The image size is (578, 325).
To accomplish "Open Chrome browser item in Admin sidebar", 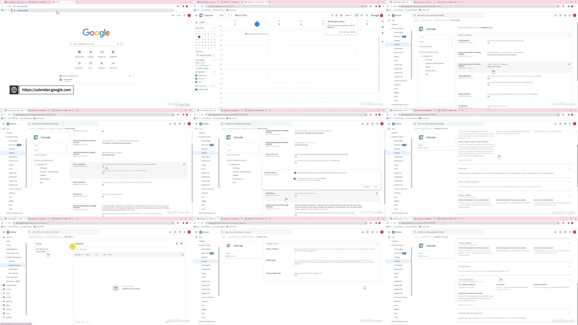I will point(11,285).
